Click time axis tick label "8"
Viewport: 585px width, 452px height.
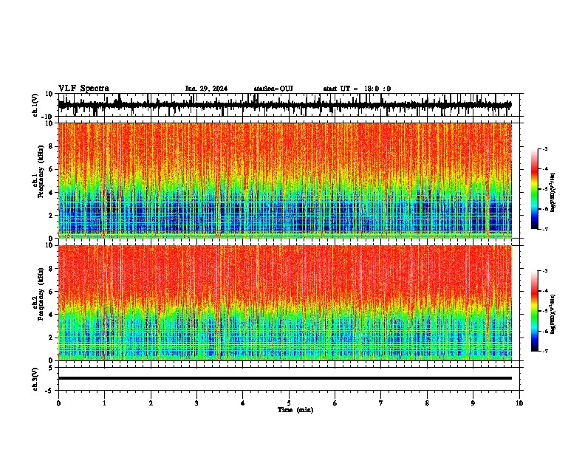click(427, 403)
